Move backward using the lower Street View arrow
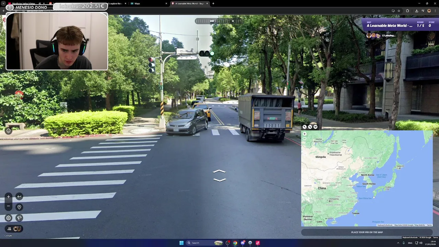 coord(219,180)
